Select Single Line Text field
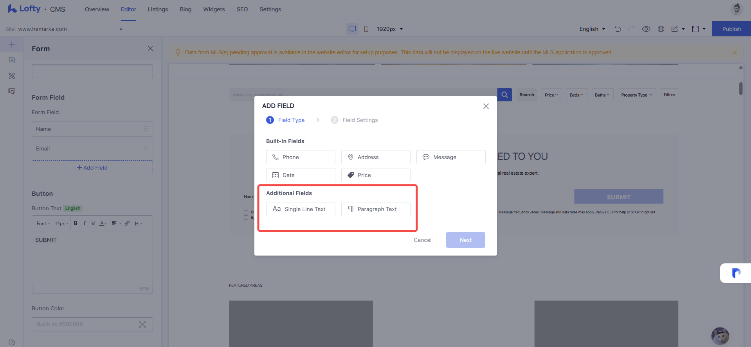The width and height of the screenshot is (751, 347). point(301,209)
